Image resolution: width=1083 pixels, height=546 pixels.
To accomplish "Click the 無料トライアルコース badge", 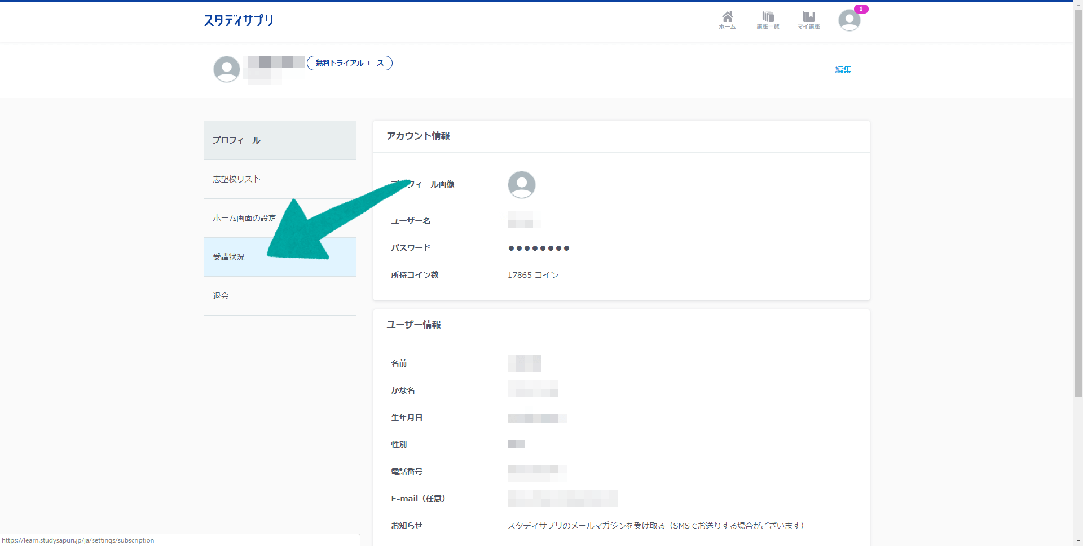I will pyautogui.click(x=349, y=63).
